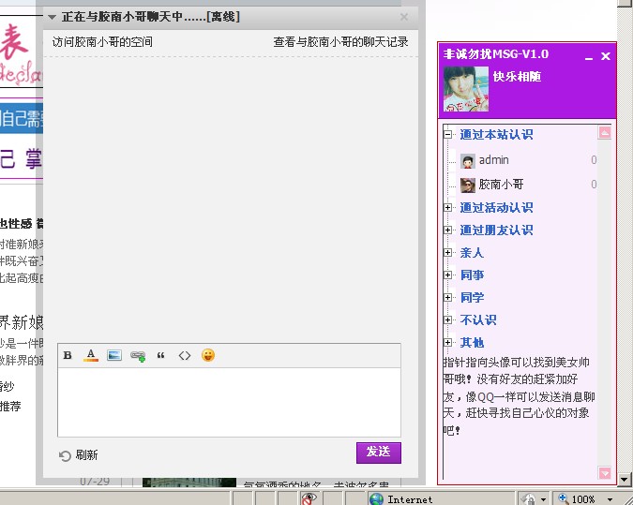Image resolution: width=633 pixels, height=505 pixels.
Task: Insert a code block in the message
Action: (x=185, y=355)
